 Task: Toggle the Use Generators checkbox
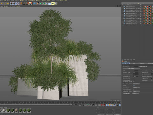pyautogui.click(x=133, y=80)
